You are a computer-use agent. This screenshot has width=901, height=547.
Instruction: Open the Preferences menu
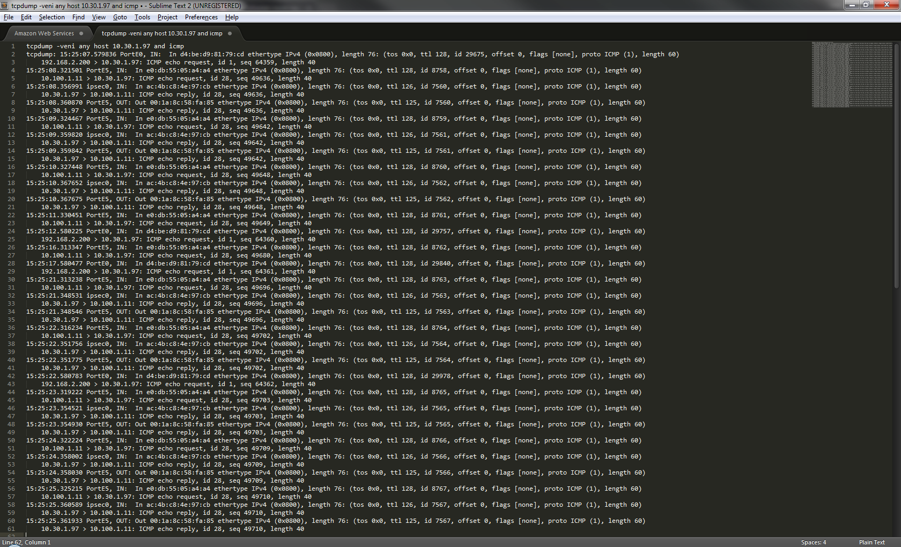[x=201, y=17]
